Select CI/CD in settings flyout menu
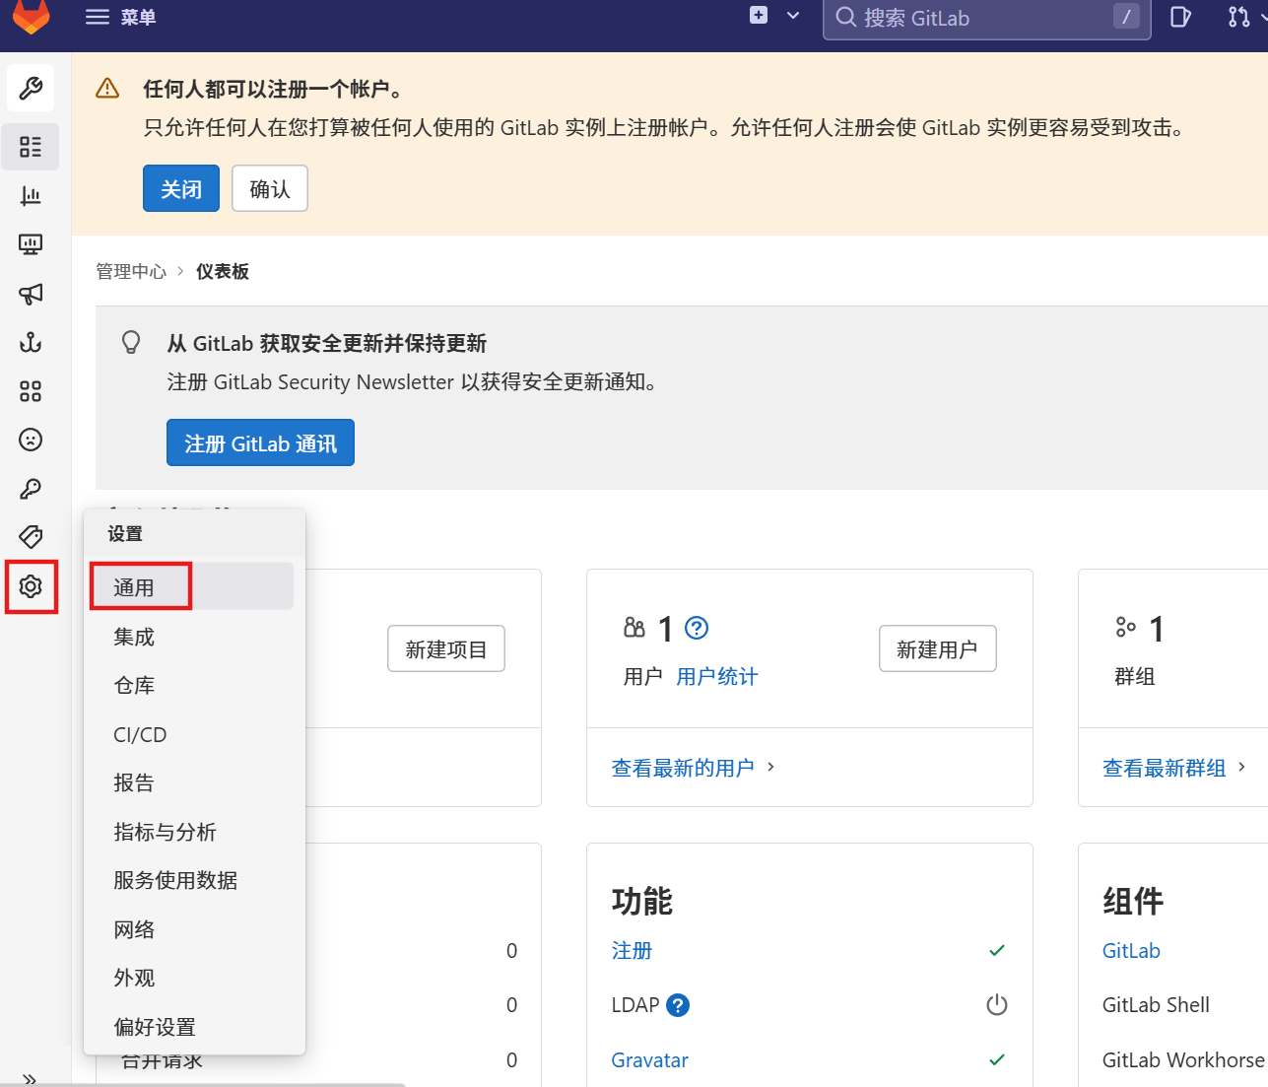 [x=191, y=734]
